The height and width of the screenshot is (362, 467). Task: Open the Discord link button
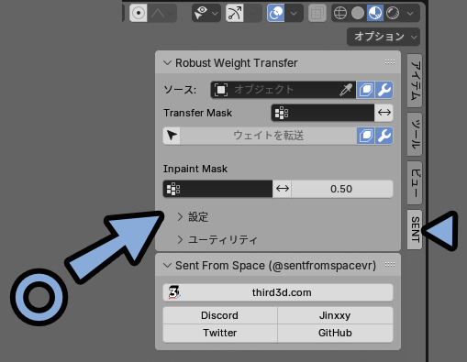[x=220, y=315]
